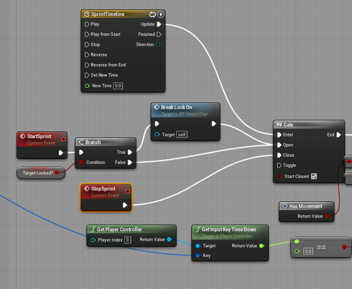Select the StopSprint custom event node title

[103, 189]
